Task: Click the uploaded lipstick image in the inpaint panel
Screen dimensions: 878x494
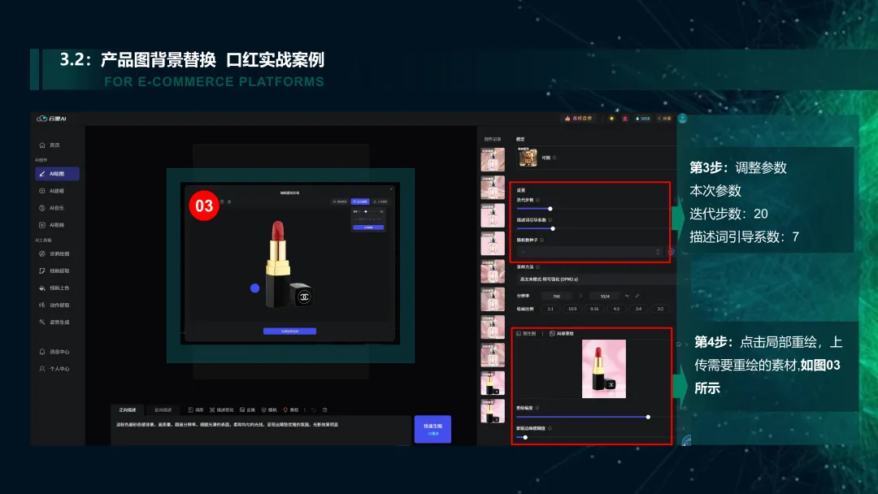Action: [x=603, y=369]
